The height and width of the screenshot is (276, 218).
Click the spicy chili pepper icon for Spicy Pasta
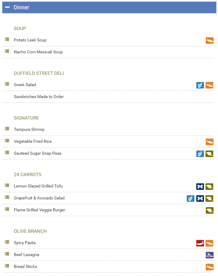[x=200, y=243]
